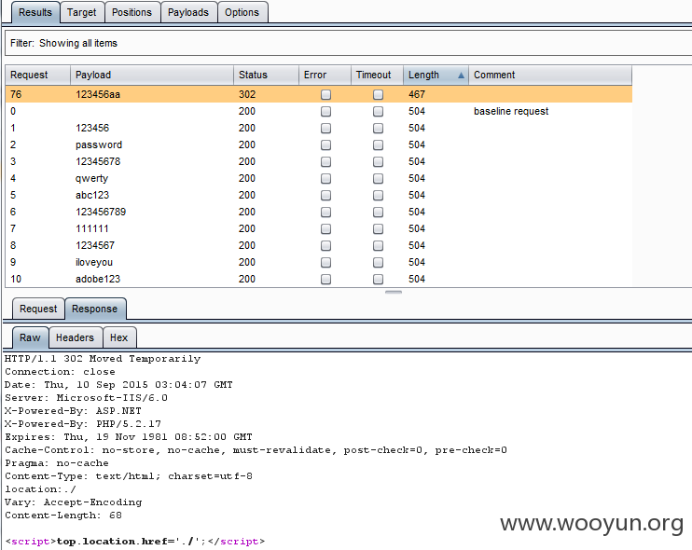Screen dimensions: 692x550
Task: Select payload cell 'iloveyou'
Action: (94, 262)
